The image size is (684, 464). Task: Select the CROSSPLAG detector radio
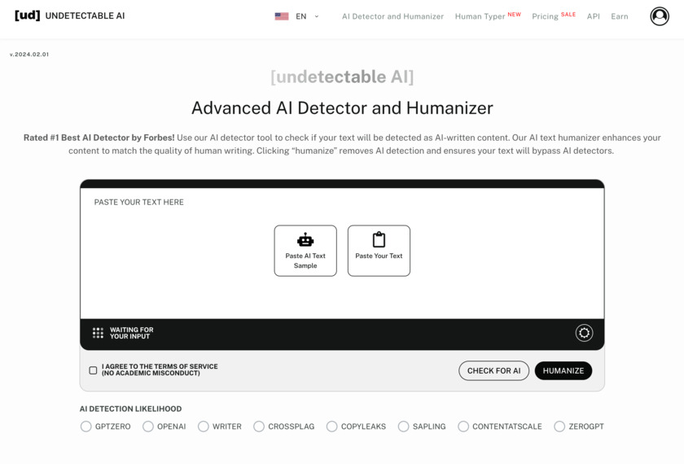(x=259, y=426)
